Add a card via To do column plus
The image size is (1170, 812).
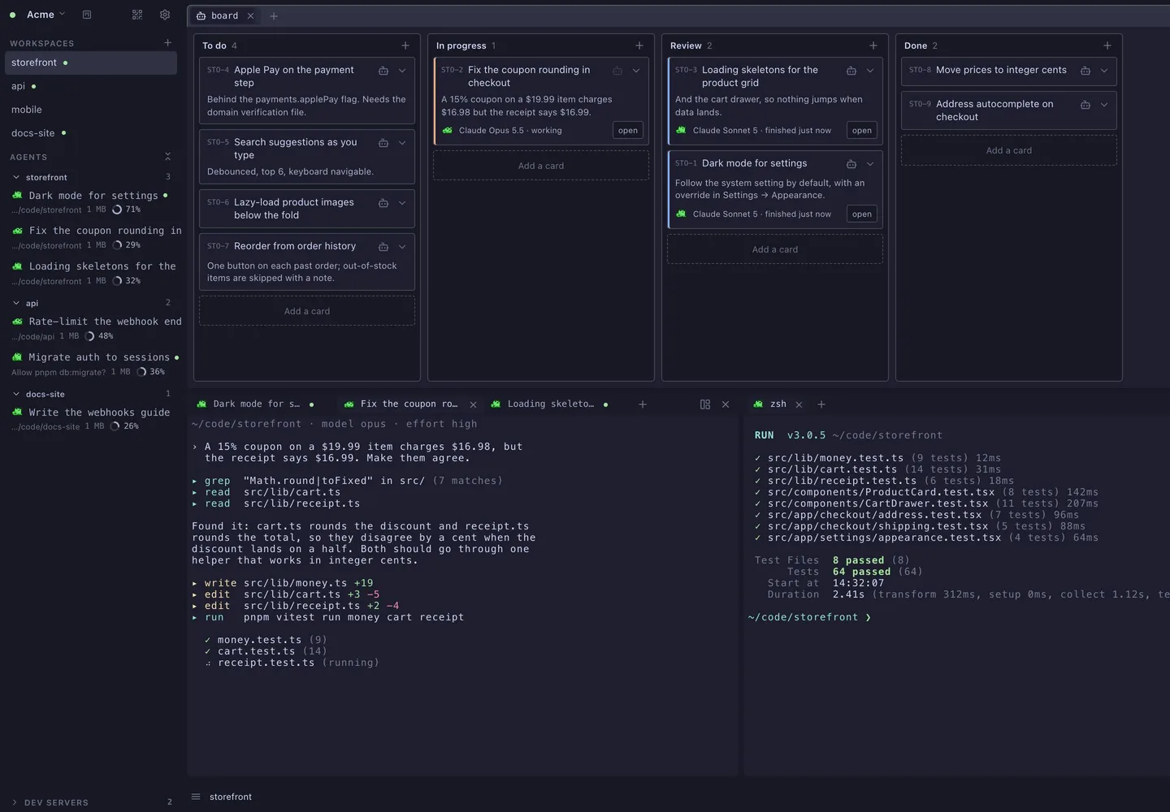[405, 45]
